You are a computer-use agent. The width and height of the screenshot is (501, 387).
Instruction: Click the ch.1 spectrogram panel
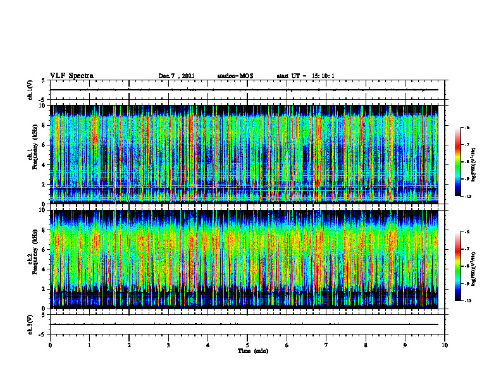click(244, 154)
